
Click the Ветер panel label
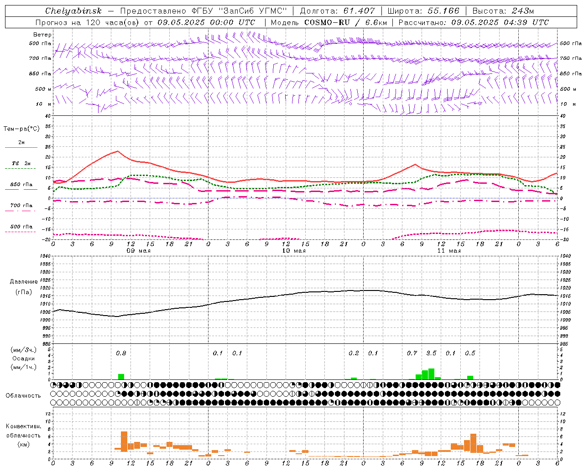click(42, 35)
